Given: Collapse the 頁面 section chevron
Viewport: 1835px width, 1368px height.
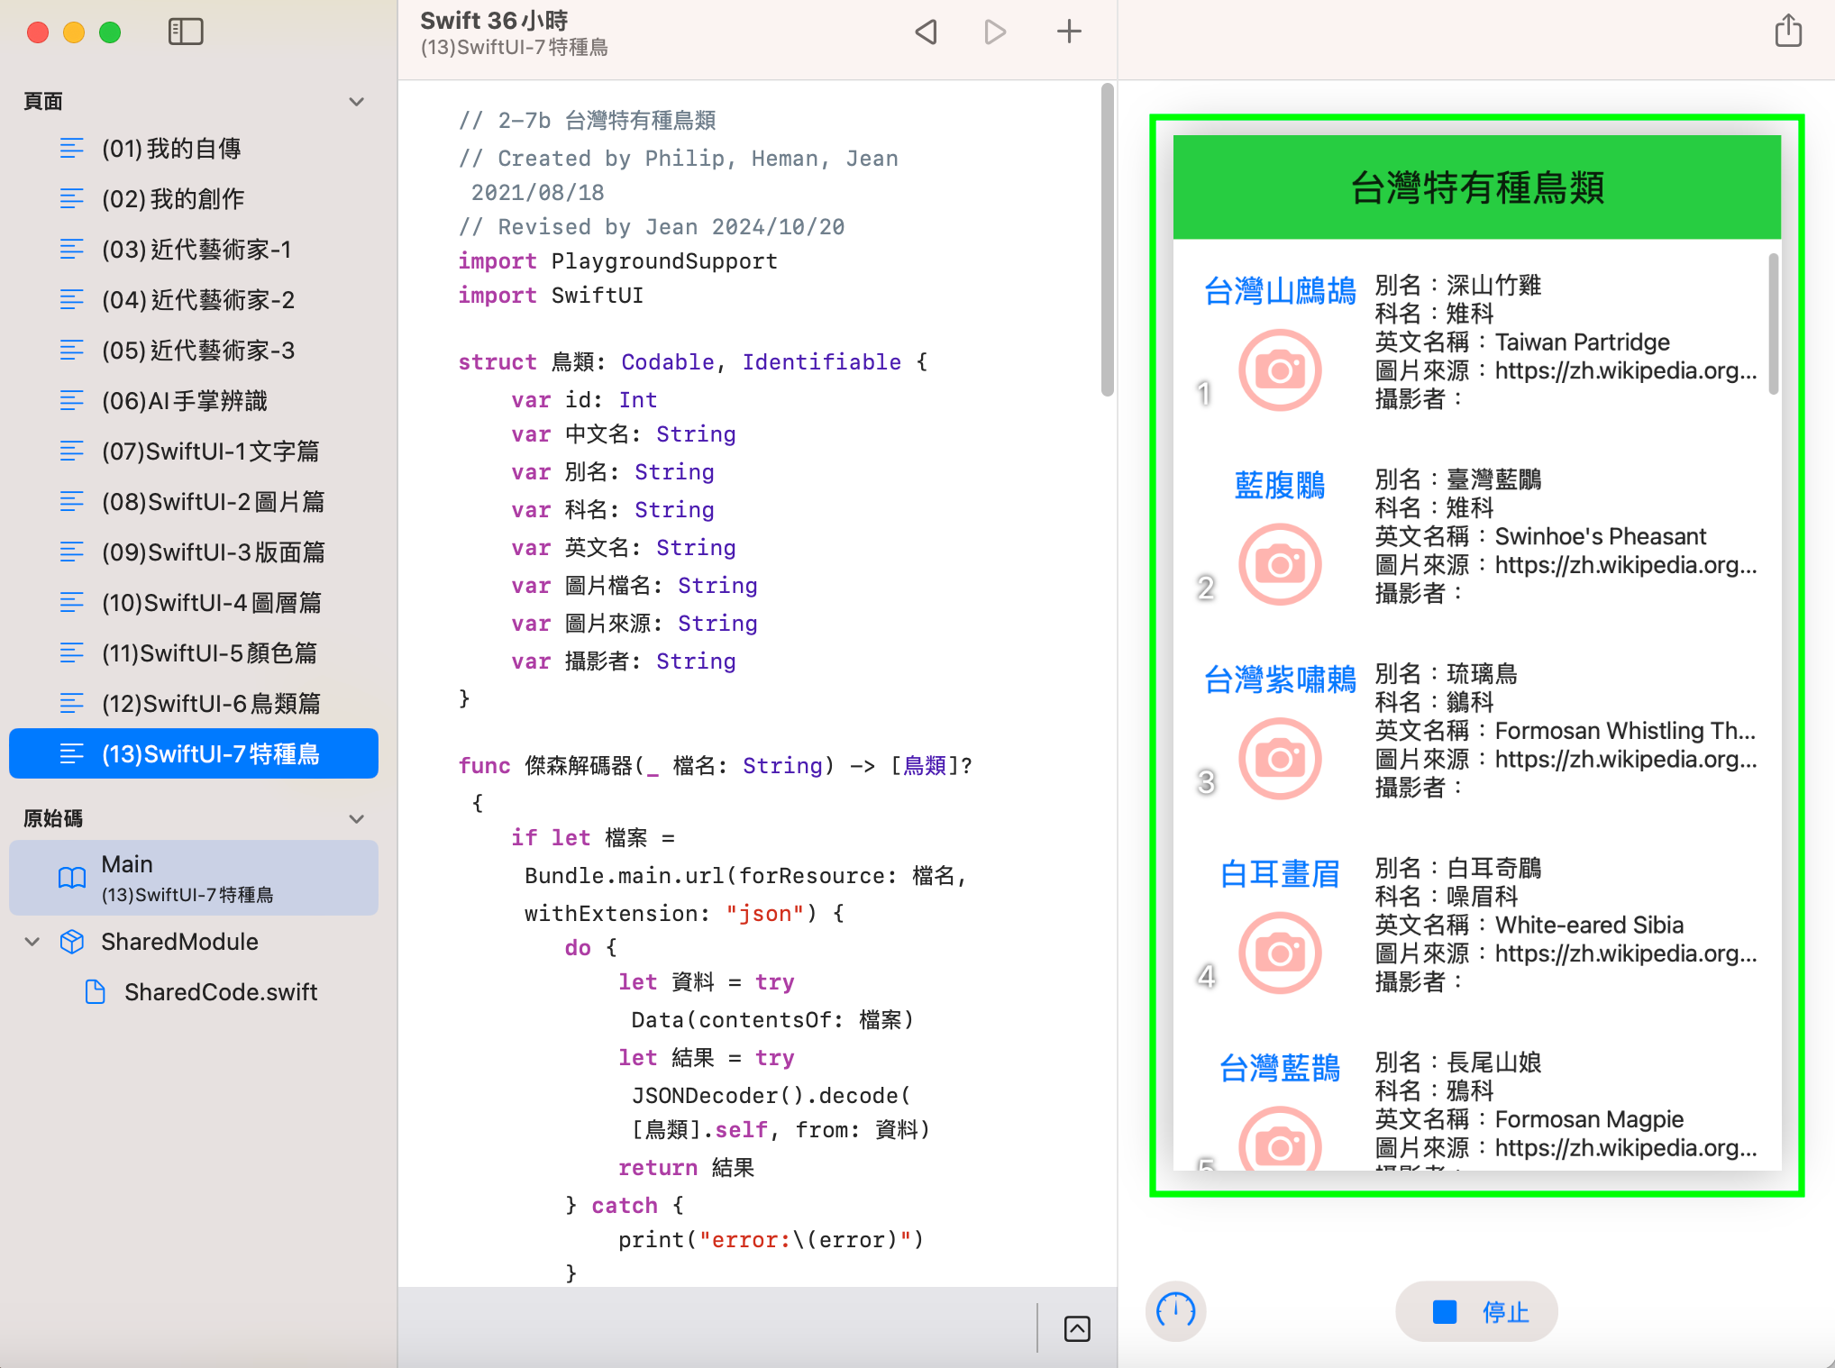Looking at the screenshot, I should tap(357, 102).
